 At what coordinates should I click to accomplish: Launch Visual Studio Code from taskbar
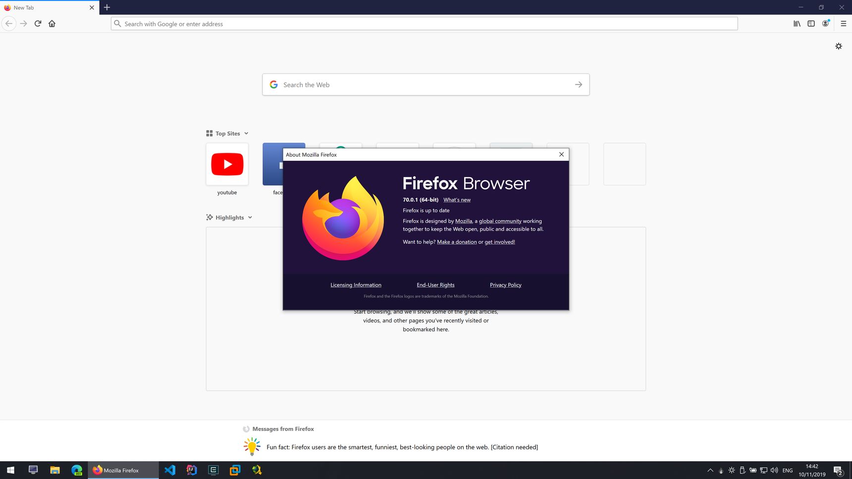click(170, 470)
